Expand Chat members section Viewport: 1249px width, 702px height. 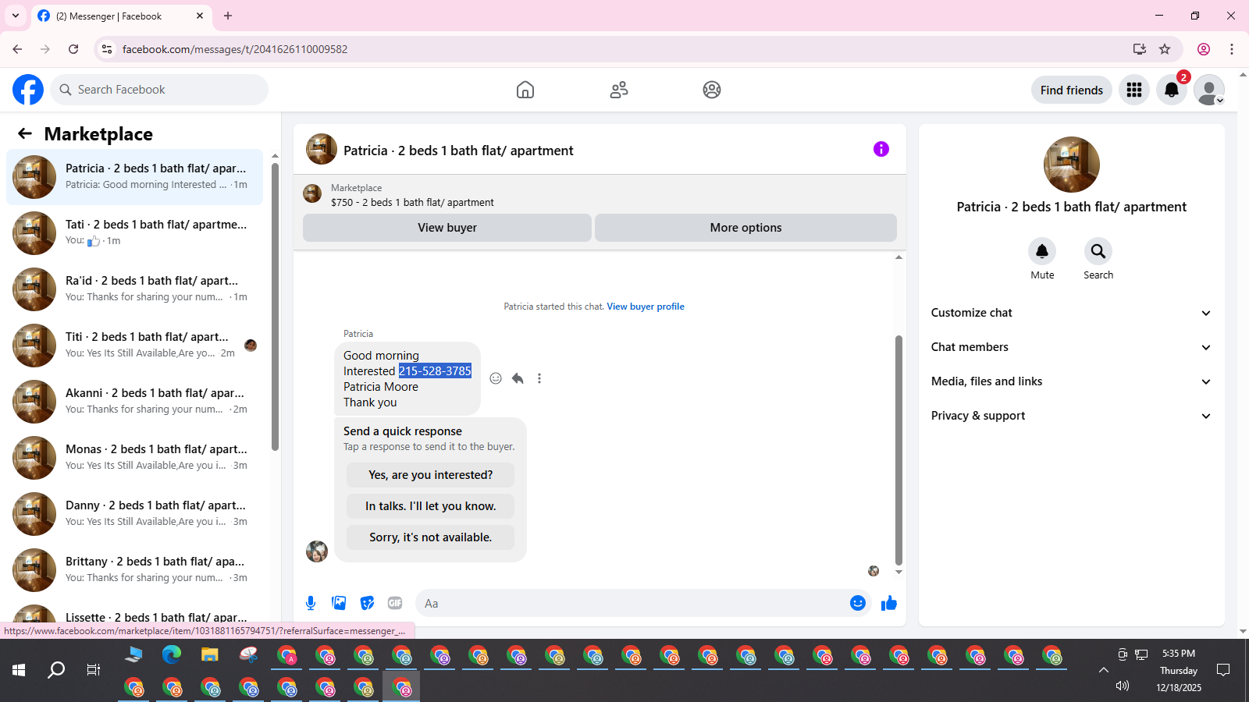[1072, 347]
